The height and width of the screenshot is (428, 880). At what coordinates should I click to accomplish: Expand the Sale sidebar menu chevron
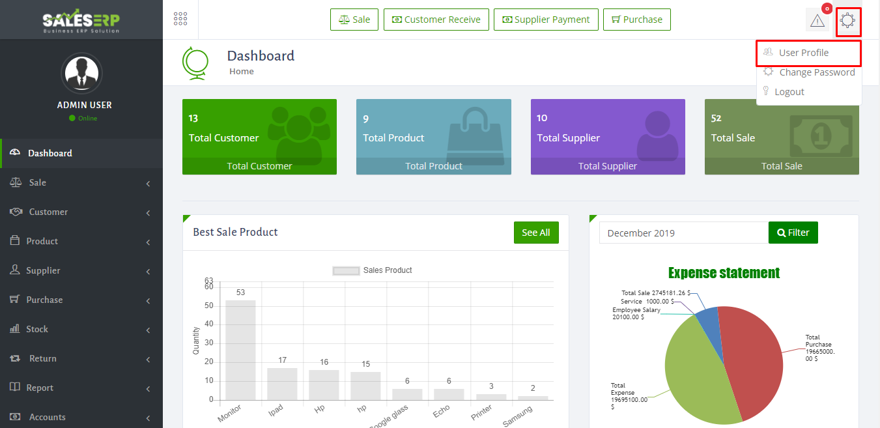148,184
